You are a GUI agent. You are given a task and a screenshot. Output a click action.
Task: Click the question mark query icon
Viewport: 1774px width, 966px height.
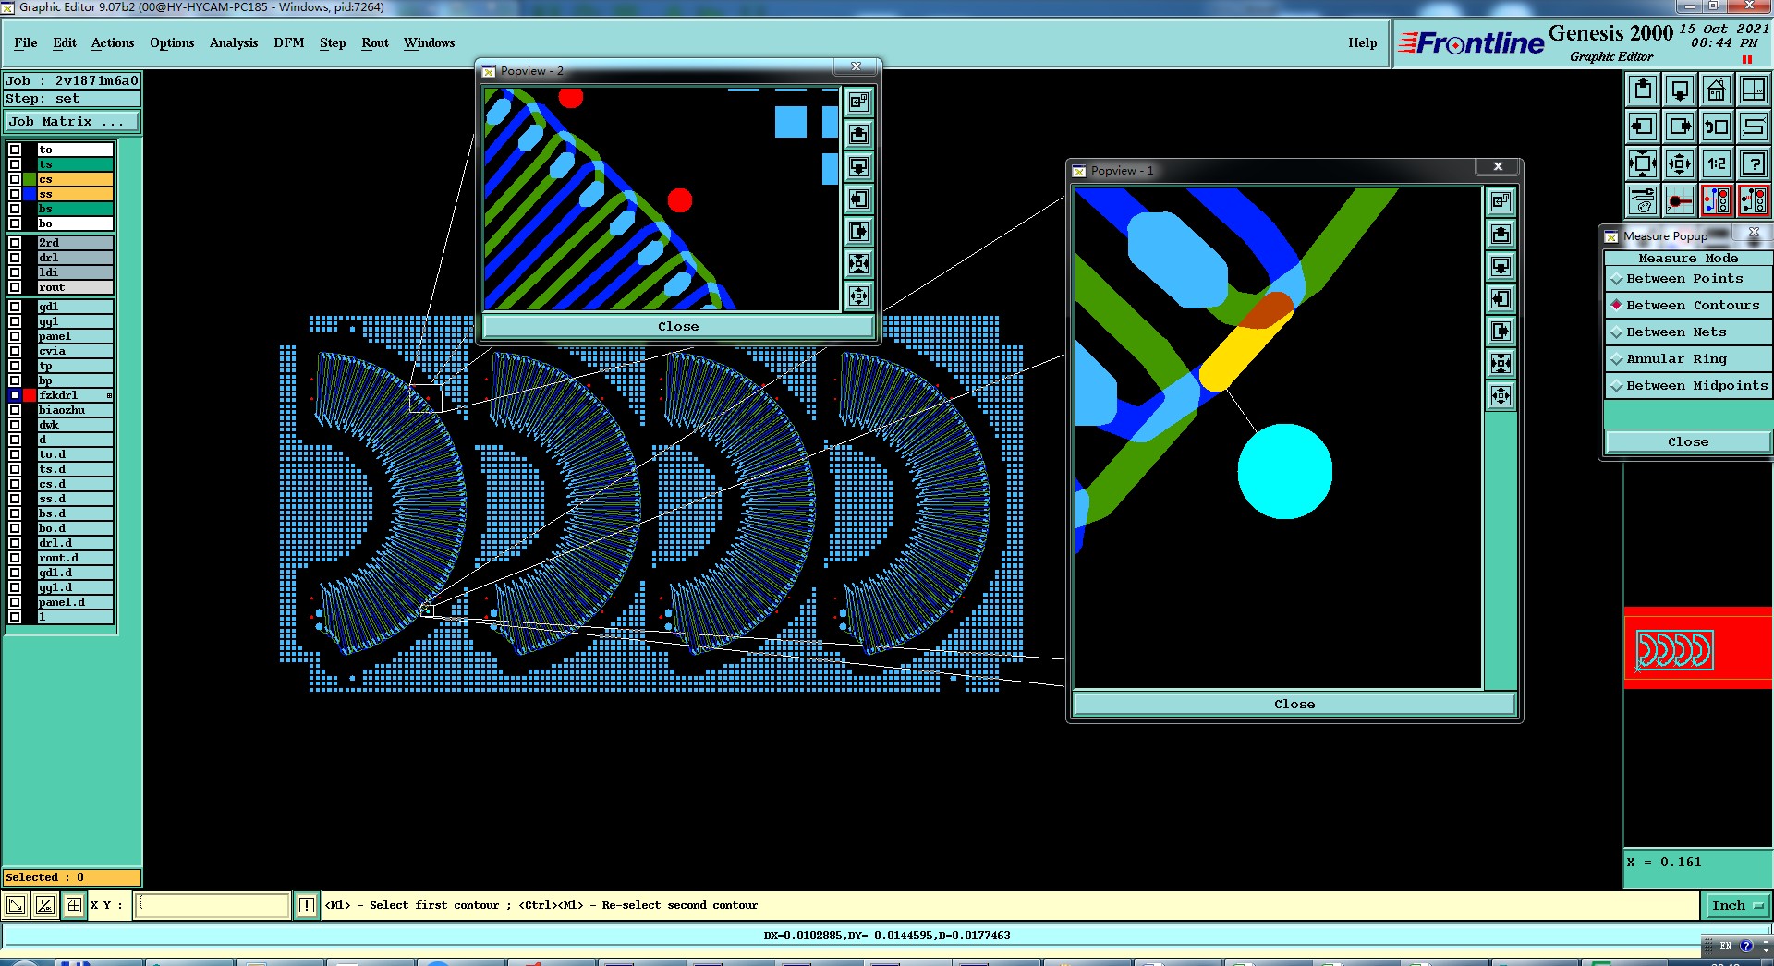click(1754, 163)
